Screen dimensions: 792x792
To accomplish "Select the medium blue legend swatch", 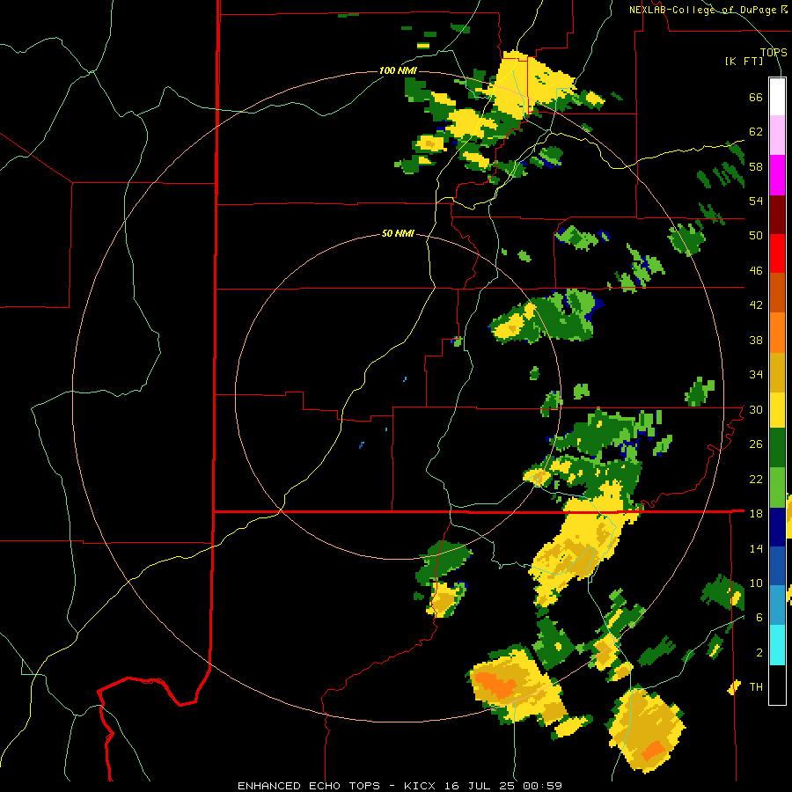I will [x=777, y=566].
